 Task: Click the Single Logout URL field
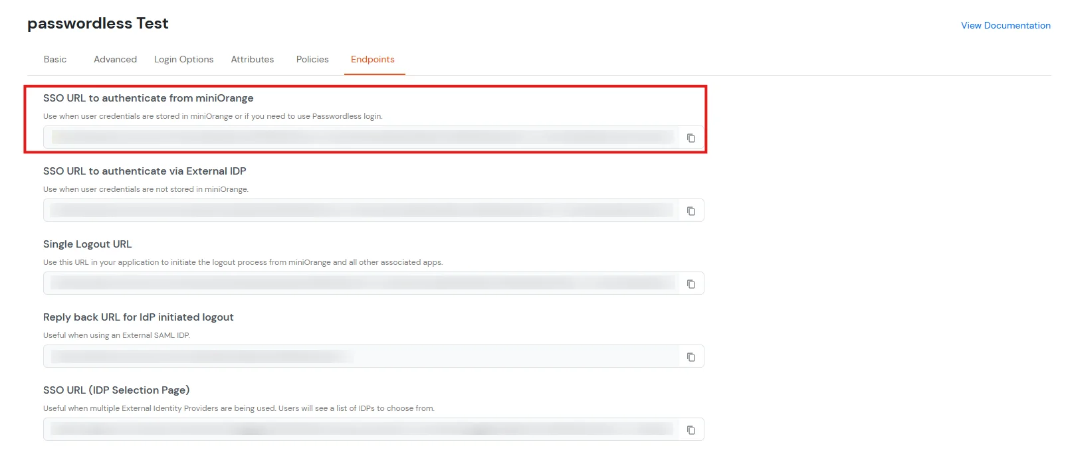click(x=374, y=283)
